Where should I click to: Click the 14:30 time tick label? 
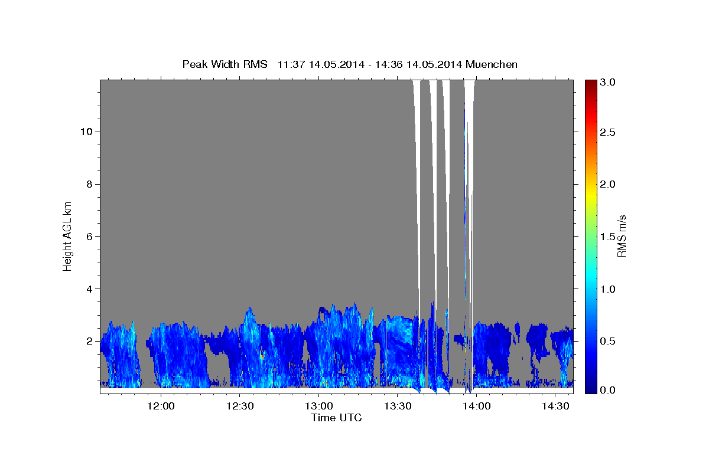[555, 406]
